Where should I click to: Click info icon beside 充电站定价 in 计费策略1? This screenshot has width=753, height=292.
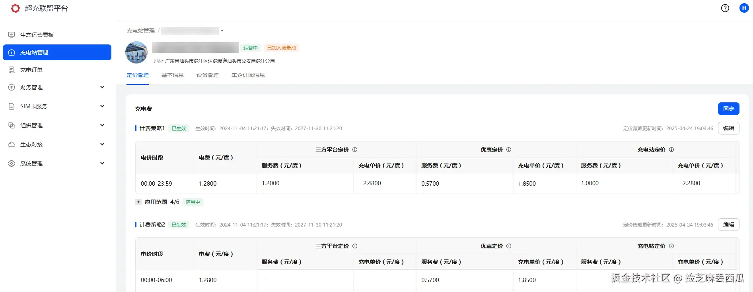tap(671, 150)
